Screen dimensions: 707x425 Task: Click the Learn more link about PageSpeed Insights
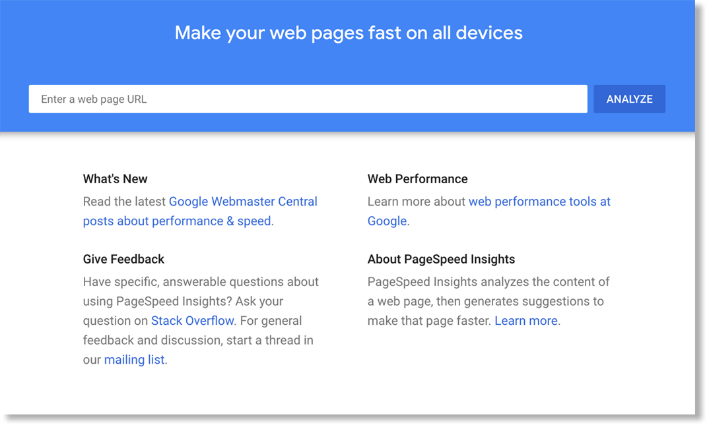pos(526,321)
